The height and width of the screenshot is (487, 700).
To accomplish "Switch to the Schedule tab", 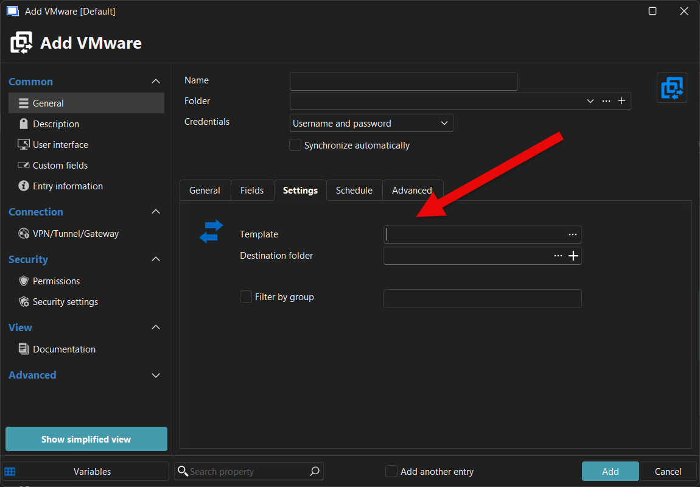I will tap(354, 190).
